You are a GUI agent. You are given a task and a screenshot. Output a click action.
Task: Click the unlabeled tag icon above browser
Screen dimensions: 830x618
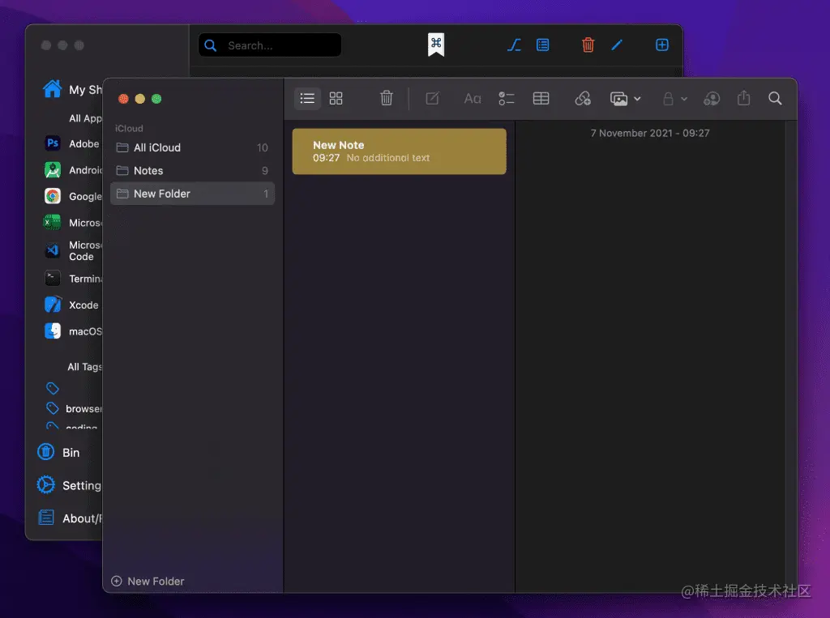pos(53,388)
